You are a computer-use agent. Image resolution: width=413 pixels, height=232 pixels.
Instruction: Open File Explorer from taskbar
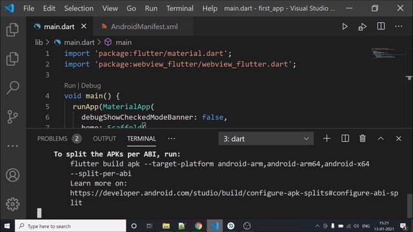pos(166,226)
